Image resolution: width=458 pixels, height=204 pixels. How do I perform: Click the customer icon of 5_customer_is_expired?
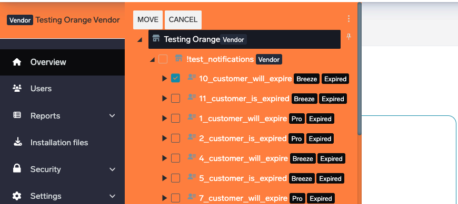(x=192, y=177)
